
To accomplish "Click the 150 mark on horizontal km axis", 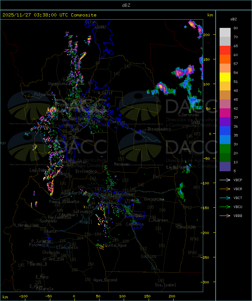I will [x=147, y=296].
